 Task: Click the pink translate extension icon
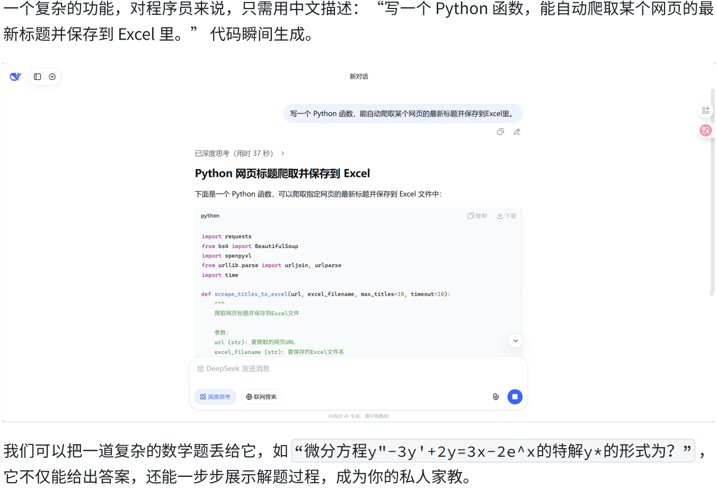tap(705, 130)
